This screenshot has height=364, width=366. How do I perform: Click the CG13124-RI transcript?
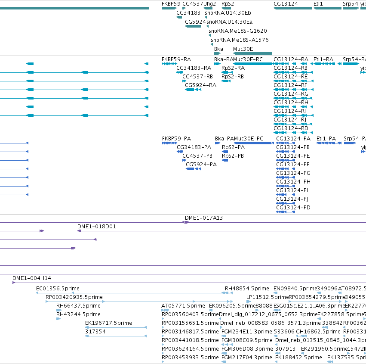pos(293,115)
